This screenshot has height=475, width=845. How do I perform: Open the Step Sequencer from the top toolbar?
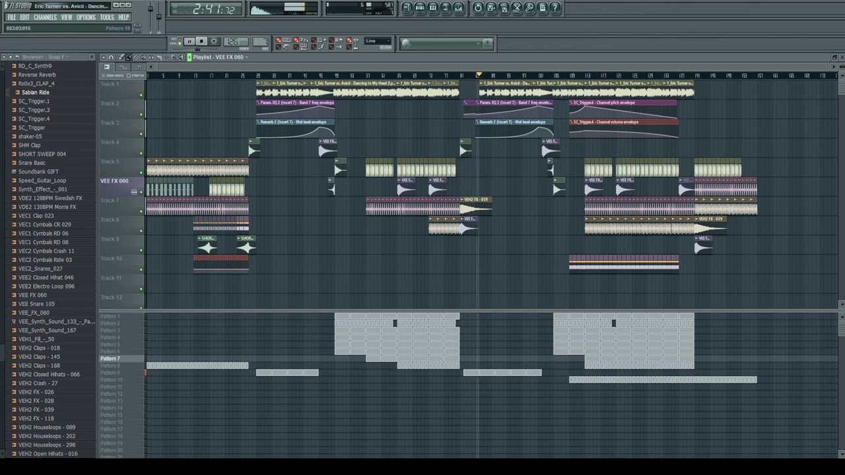420,8
